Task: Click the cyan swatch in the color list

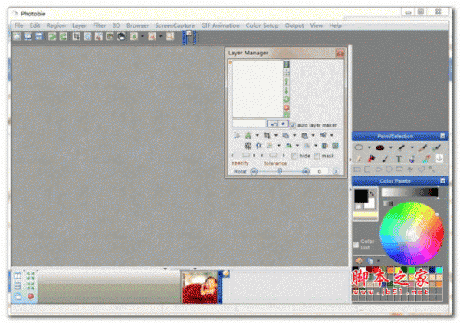Action: point(439,270)
